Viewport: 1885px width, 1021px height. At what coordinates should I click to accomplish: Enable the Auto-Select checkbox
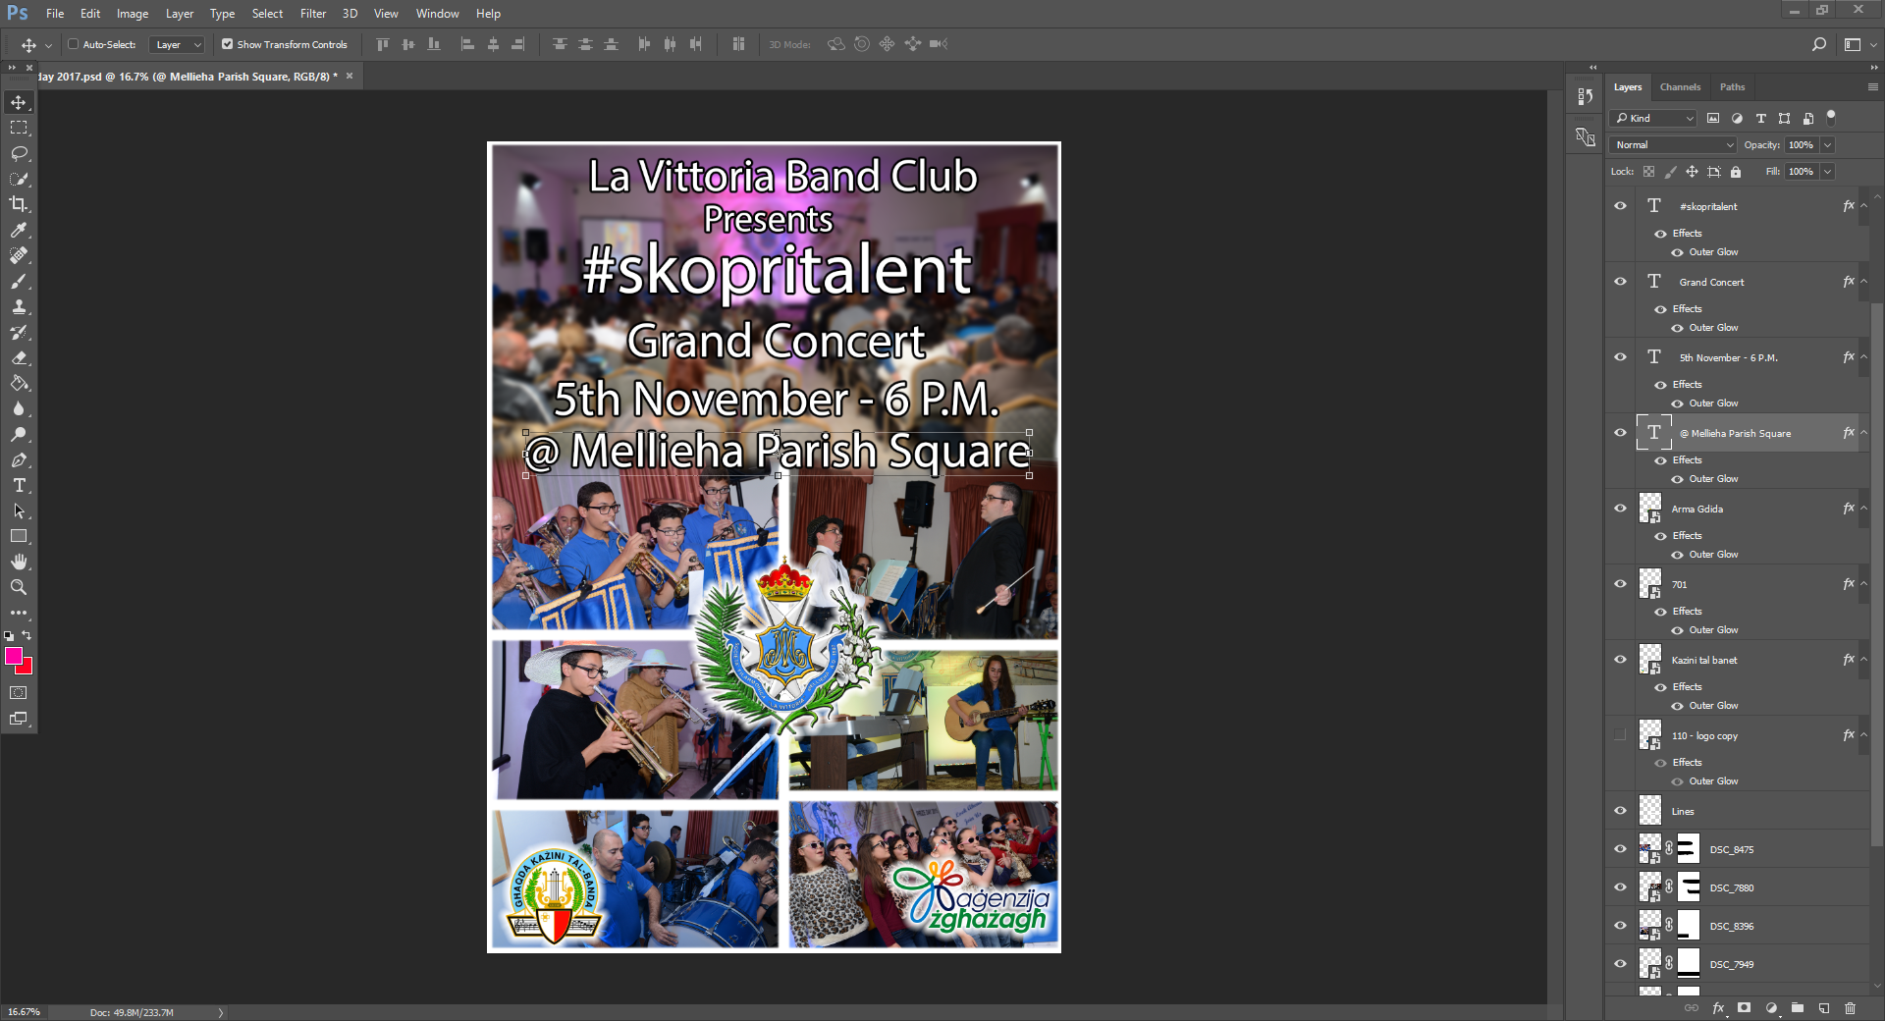[73, 44]
